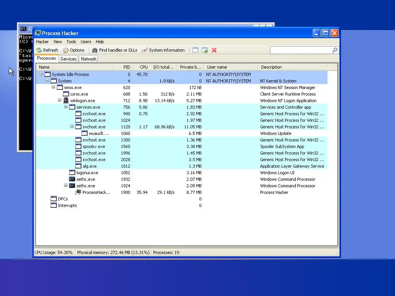Click the wuauclt process icon
The image size is (395, 296).
click(x=84, y=133)
